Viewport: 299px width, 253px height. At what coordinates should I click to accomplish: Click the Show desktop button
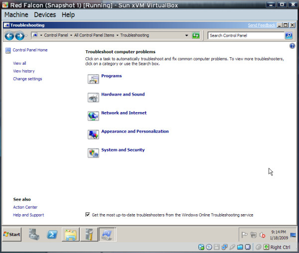(293, 235)
